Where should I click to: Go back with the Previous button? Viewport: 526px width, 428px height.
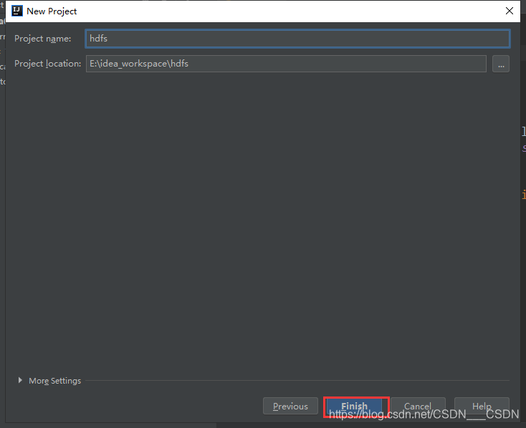point(290,407)
